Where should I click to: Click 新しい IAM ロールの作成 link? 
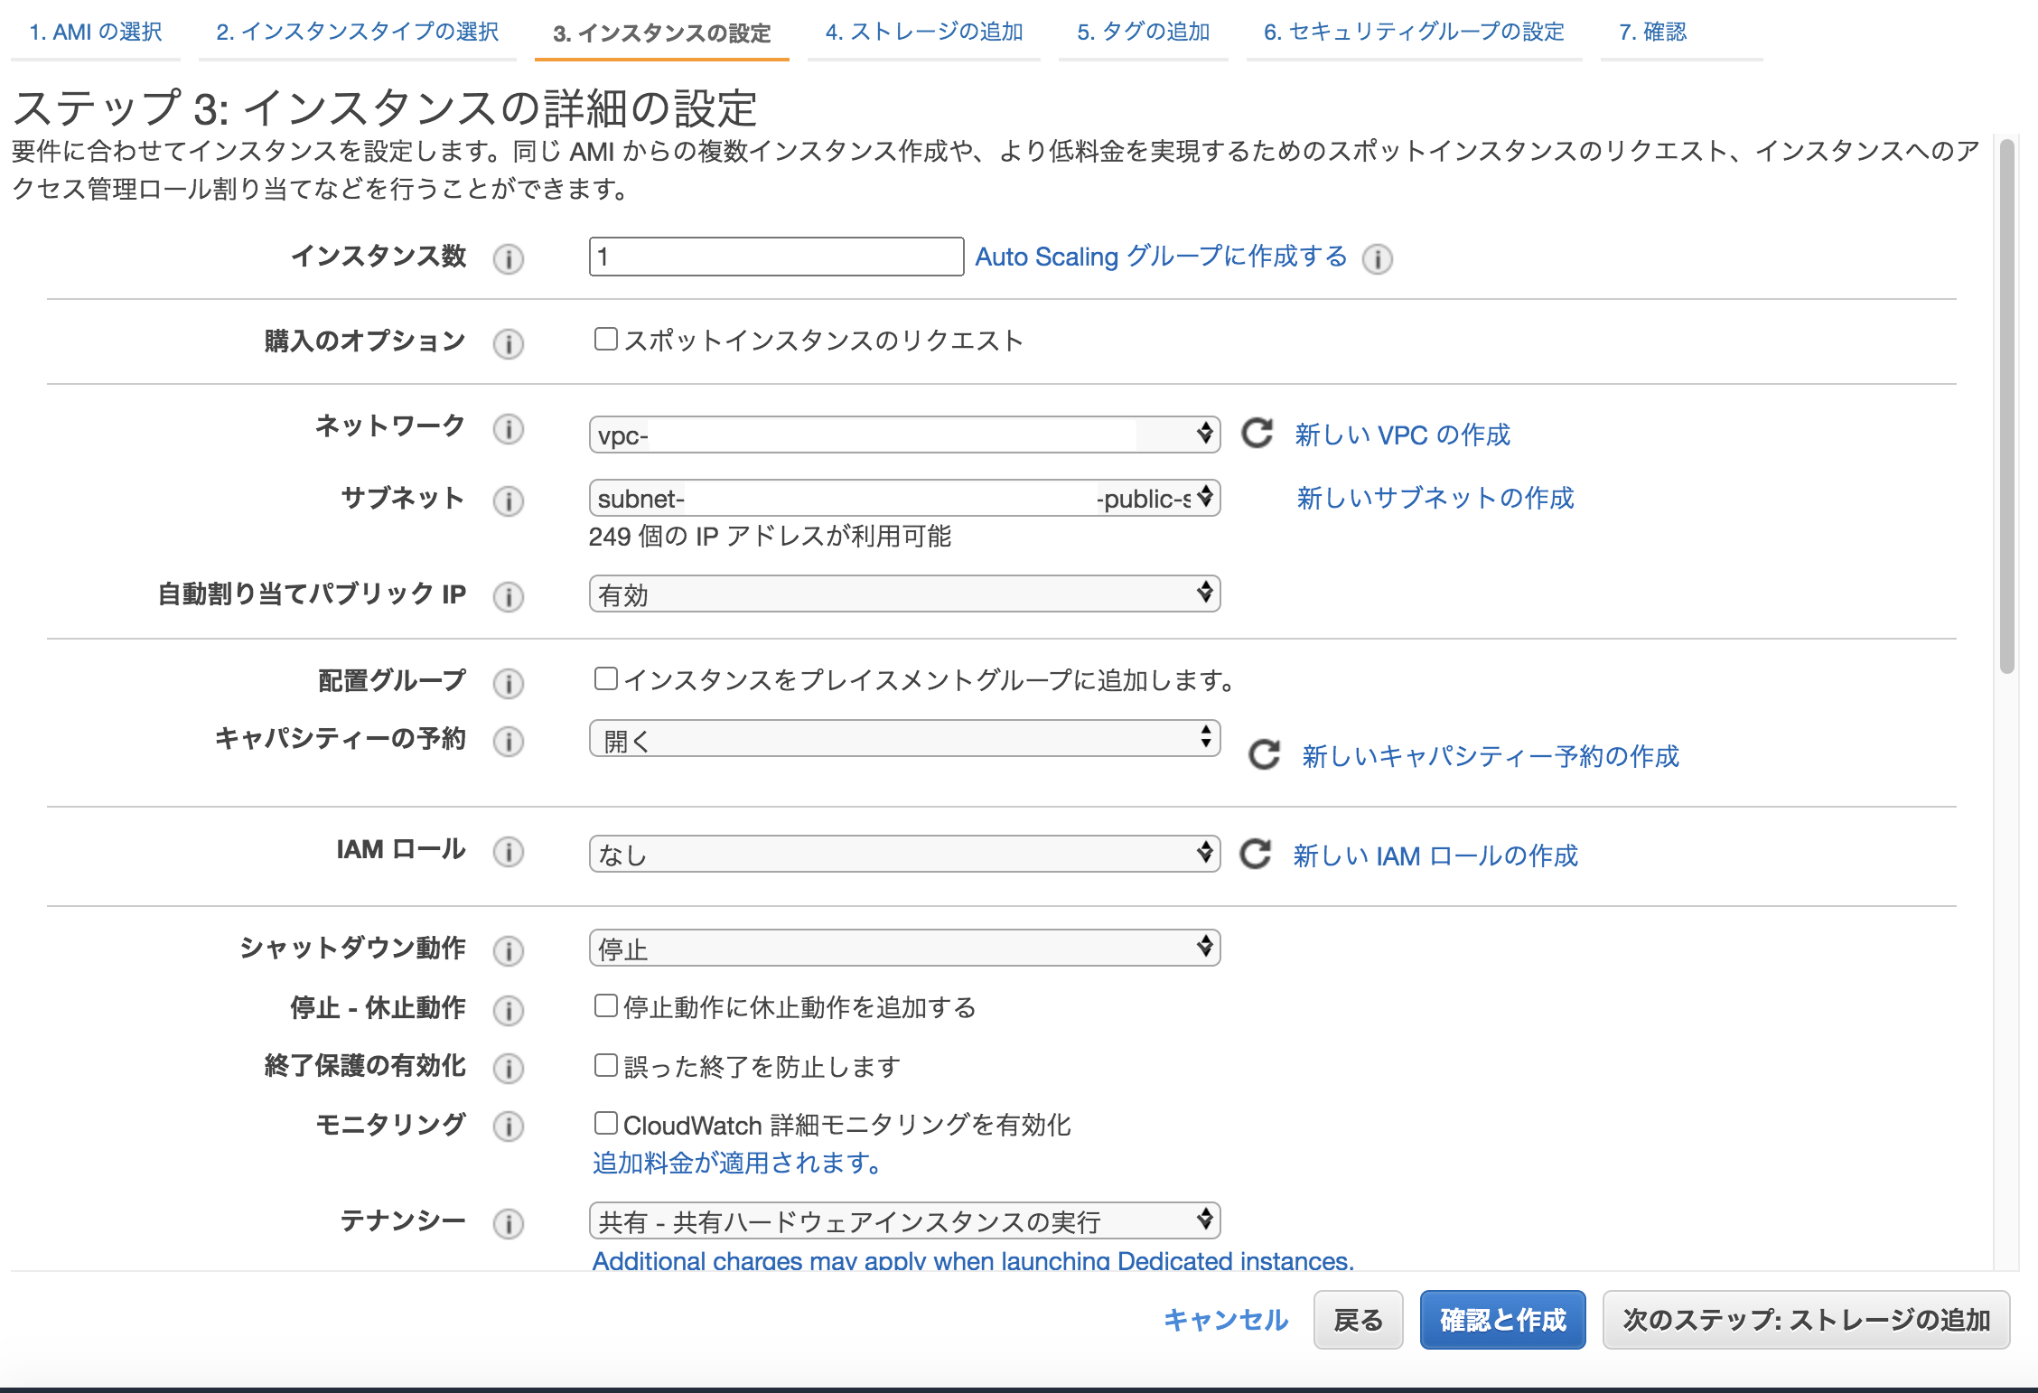1435,855
